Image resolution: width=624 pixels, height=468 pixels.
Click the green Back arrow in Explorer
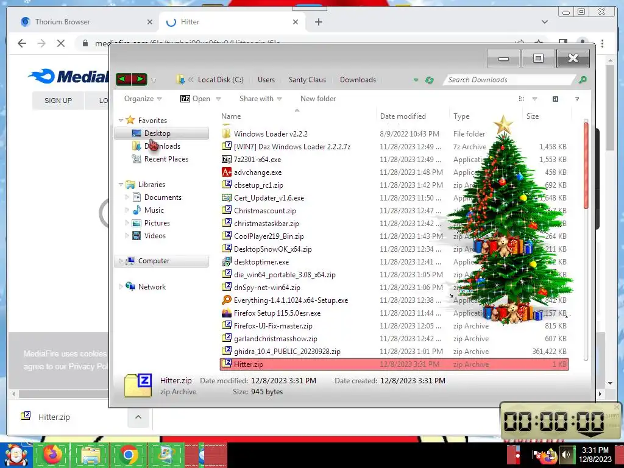pos(123,80)
